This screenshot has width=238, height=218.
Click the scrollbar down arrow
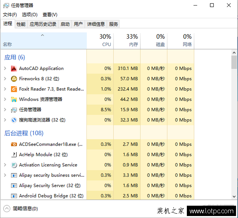234,197
